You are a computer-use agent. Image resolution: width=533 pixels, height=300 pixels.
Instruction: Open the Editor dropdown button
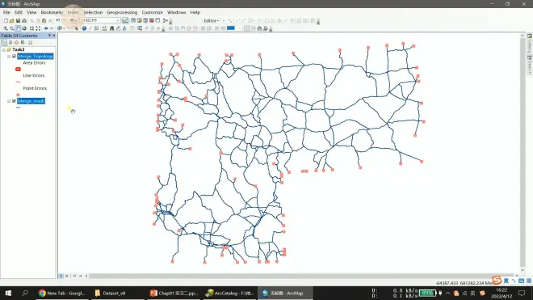tap(211, 21)
